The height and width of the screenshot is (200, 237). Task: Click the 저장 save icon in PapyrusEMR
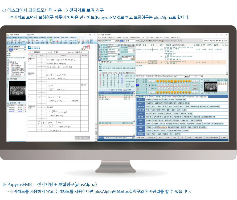pos(91,41)
